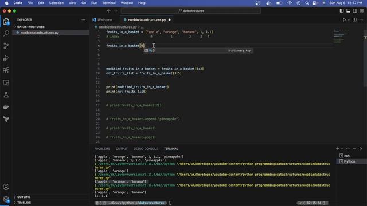Switch to the Debug Console tab
The width and height of the screenshot is (367, 206).
pos(146,149)
